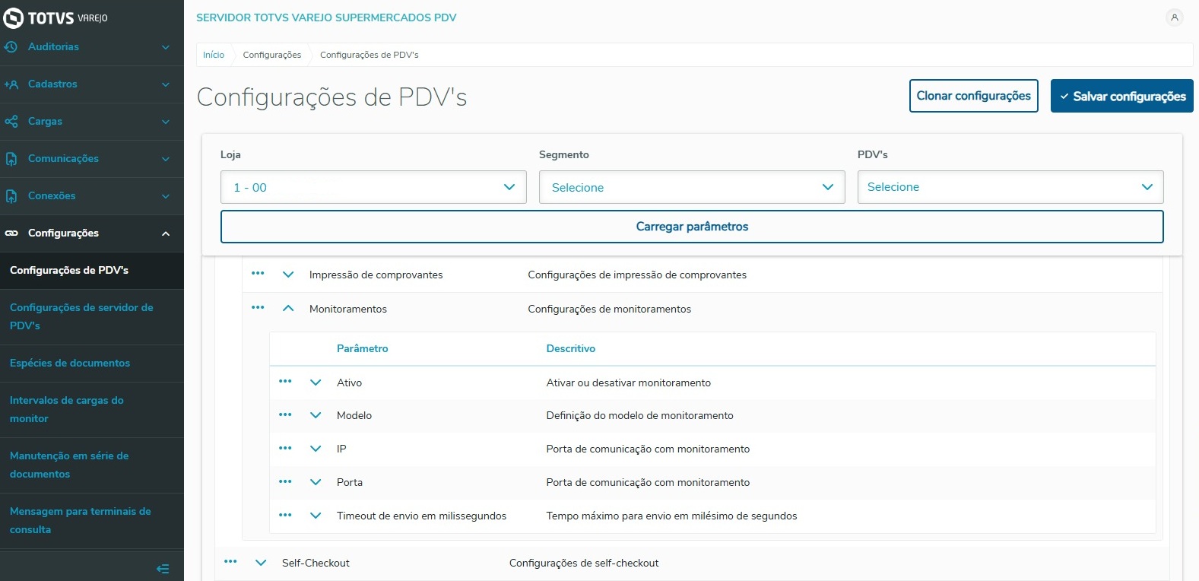Viewport: 1199px width, 581px height.
Task: Go to Início breadcrumb link
Action: [214, 55]
